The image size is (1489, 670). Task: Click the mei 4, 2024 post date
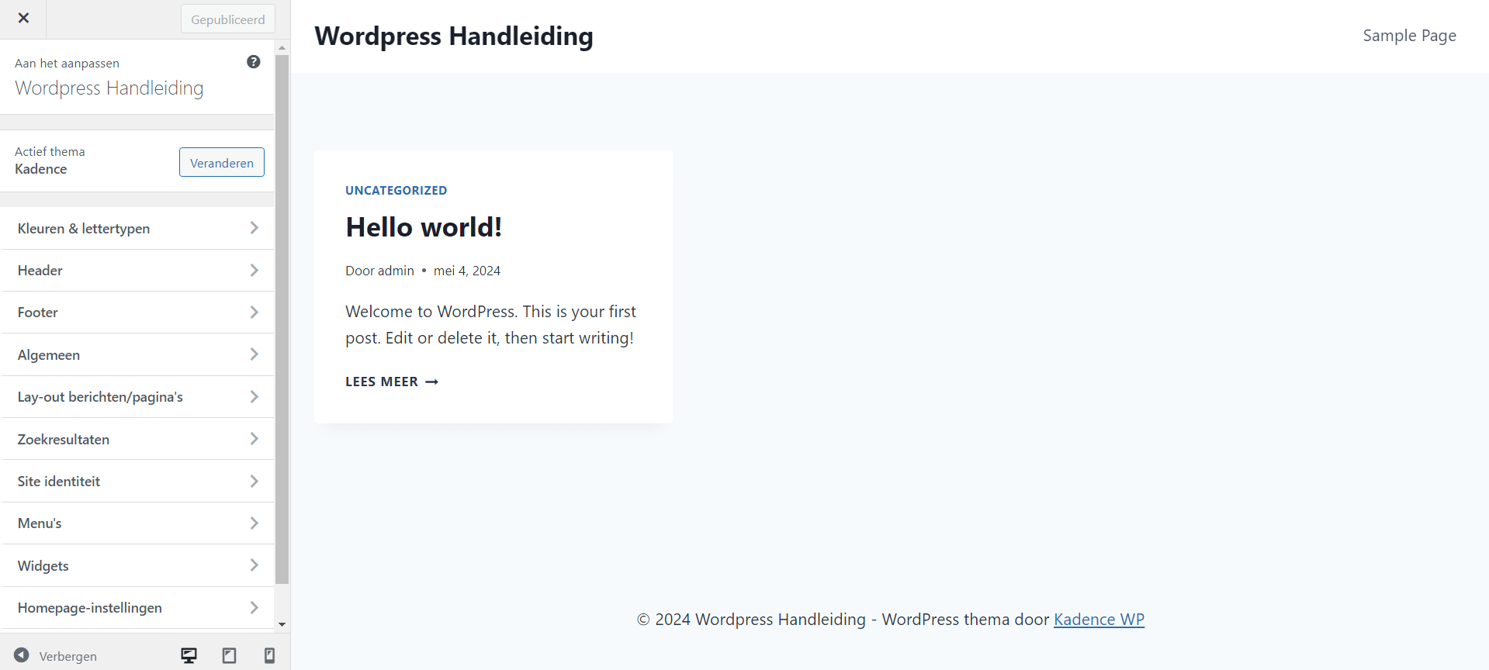click(x=467, y=271)
